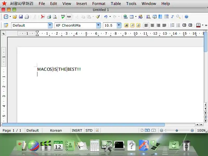Zoom out with the minus button
The width and height of the screenshot is (208, 156).
[161, 131]
